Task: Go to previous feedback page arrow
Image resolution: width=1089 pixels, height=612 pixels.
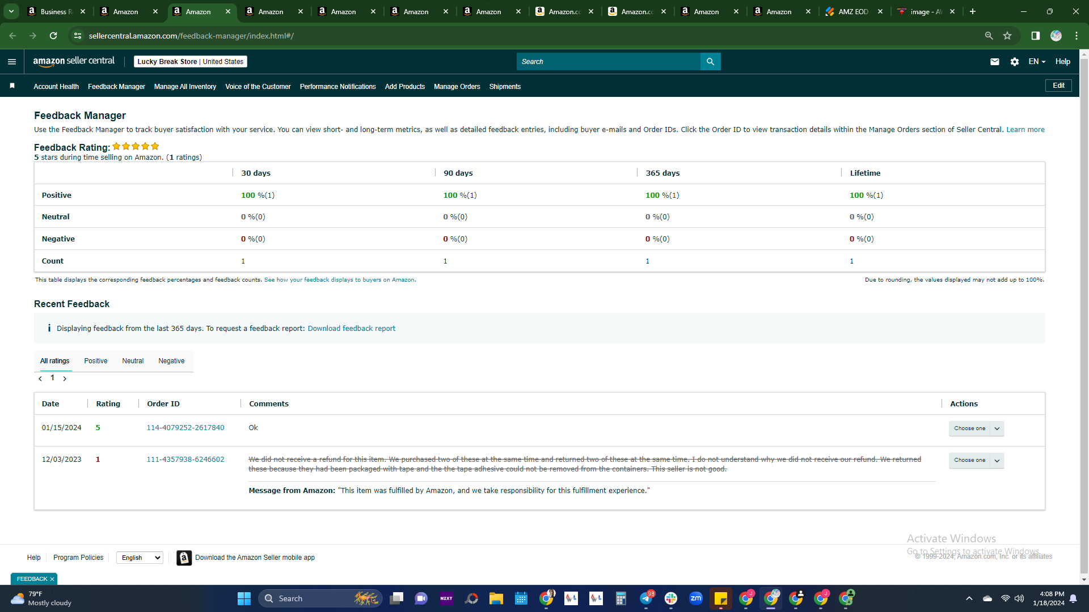Action: click(x=40, y=379)
